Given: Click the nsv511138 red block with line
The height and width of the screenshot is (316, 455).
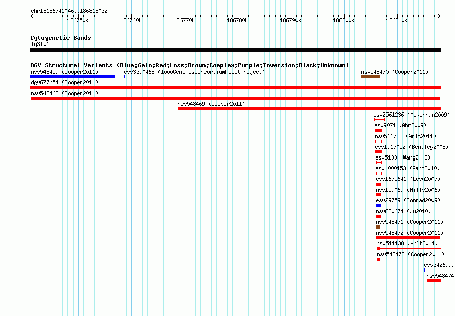Looking at the screenshot, I should (408, 249).
